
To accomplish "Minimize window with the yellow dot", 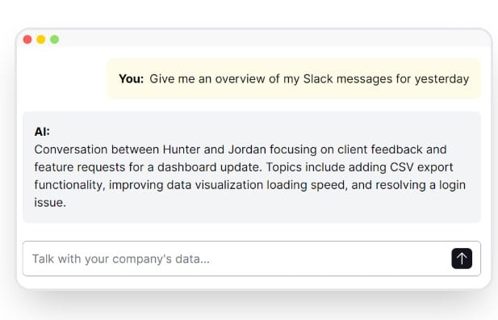I will click(41, 40).
